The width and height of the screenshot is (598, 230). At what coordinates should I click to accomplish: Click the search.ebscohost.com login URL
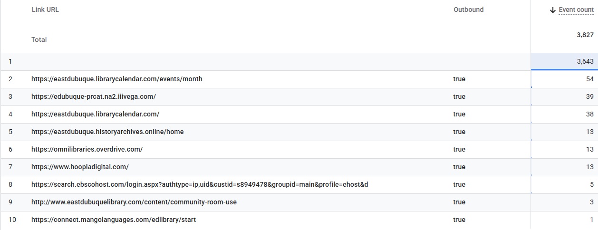pyautogui.click(x=200, y=184)
